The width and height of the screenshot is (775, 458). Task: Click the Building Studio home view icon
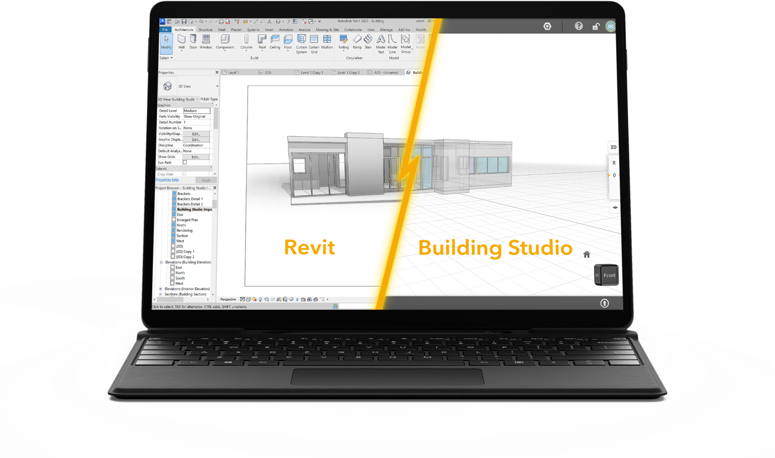tap(586, 255)
